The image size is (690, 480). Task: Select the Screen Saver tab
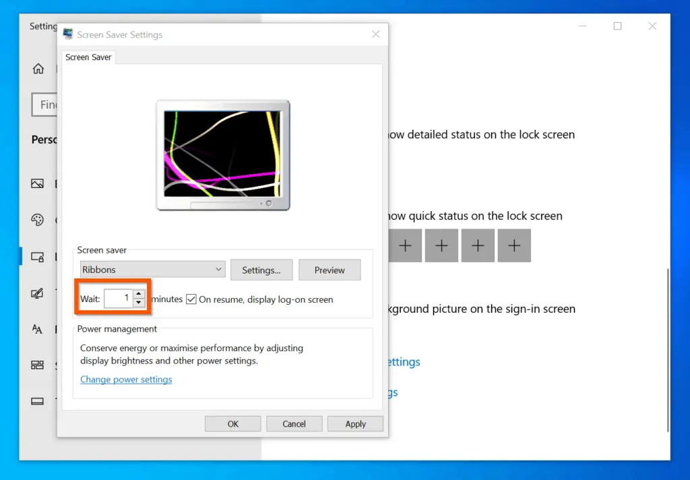[88, 57]
